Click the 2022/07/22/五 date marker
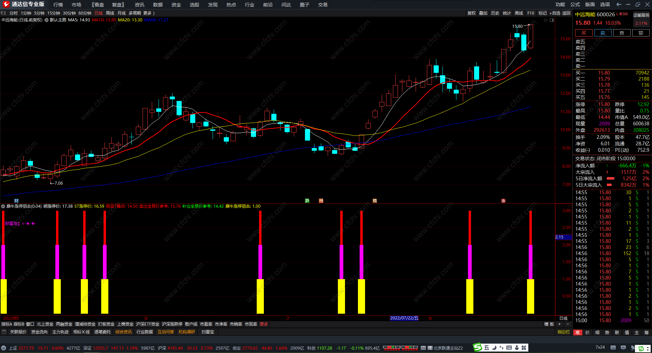 pos(404,318)
